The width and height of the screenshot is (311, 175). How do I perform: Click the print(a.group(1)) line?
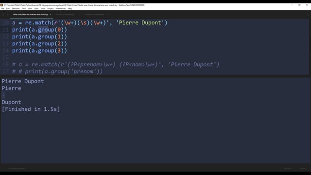point(39,37)
